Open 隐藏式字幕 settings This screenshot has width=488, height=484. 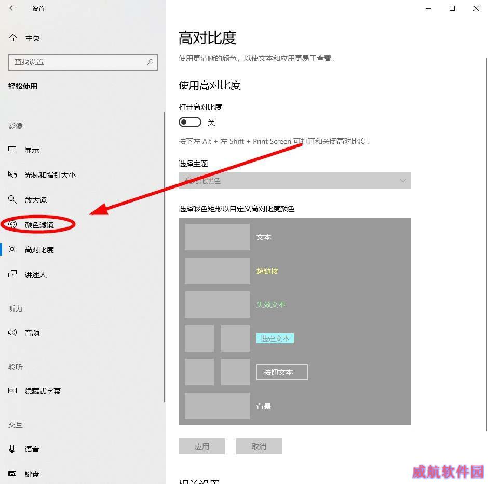click(x=43, y=391)
